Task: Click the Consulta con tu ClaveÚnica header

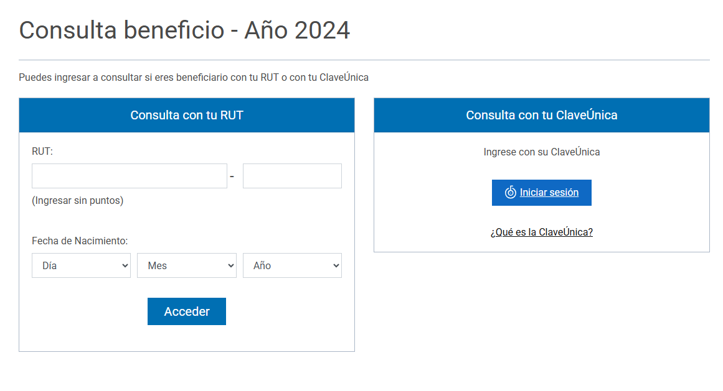Action: [541, 115]
